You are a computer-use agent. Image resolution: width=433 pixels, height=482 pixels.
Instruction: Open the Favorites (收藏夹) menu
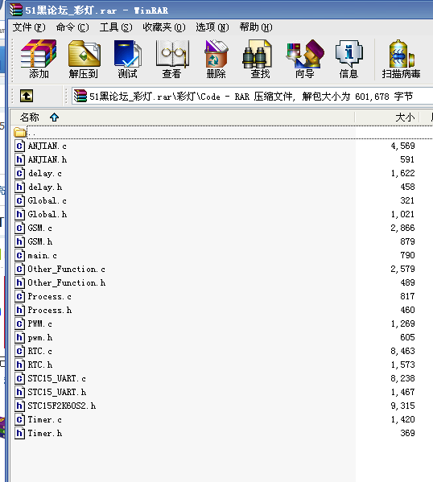click(x=164, y=27)
